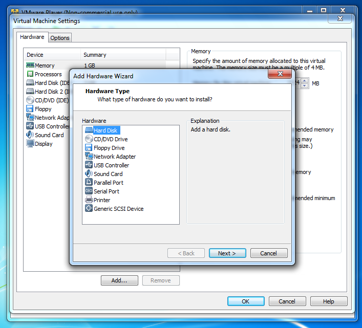Click USB Controller icon in Settings device list
This screenshot has height=328, width=362.
pyautogui.click(x=30, y=126)
